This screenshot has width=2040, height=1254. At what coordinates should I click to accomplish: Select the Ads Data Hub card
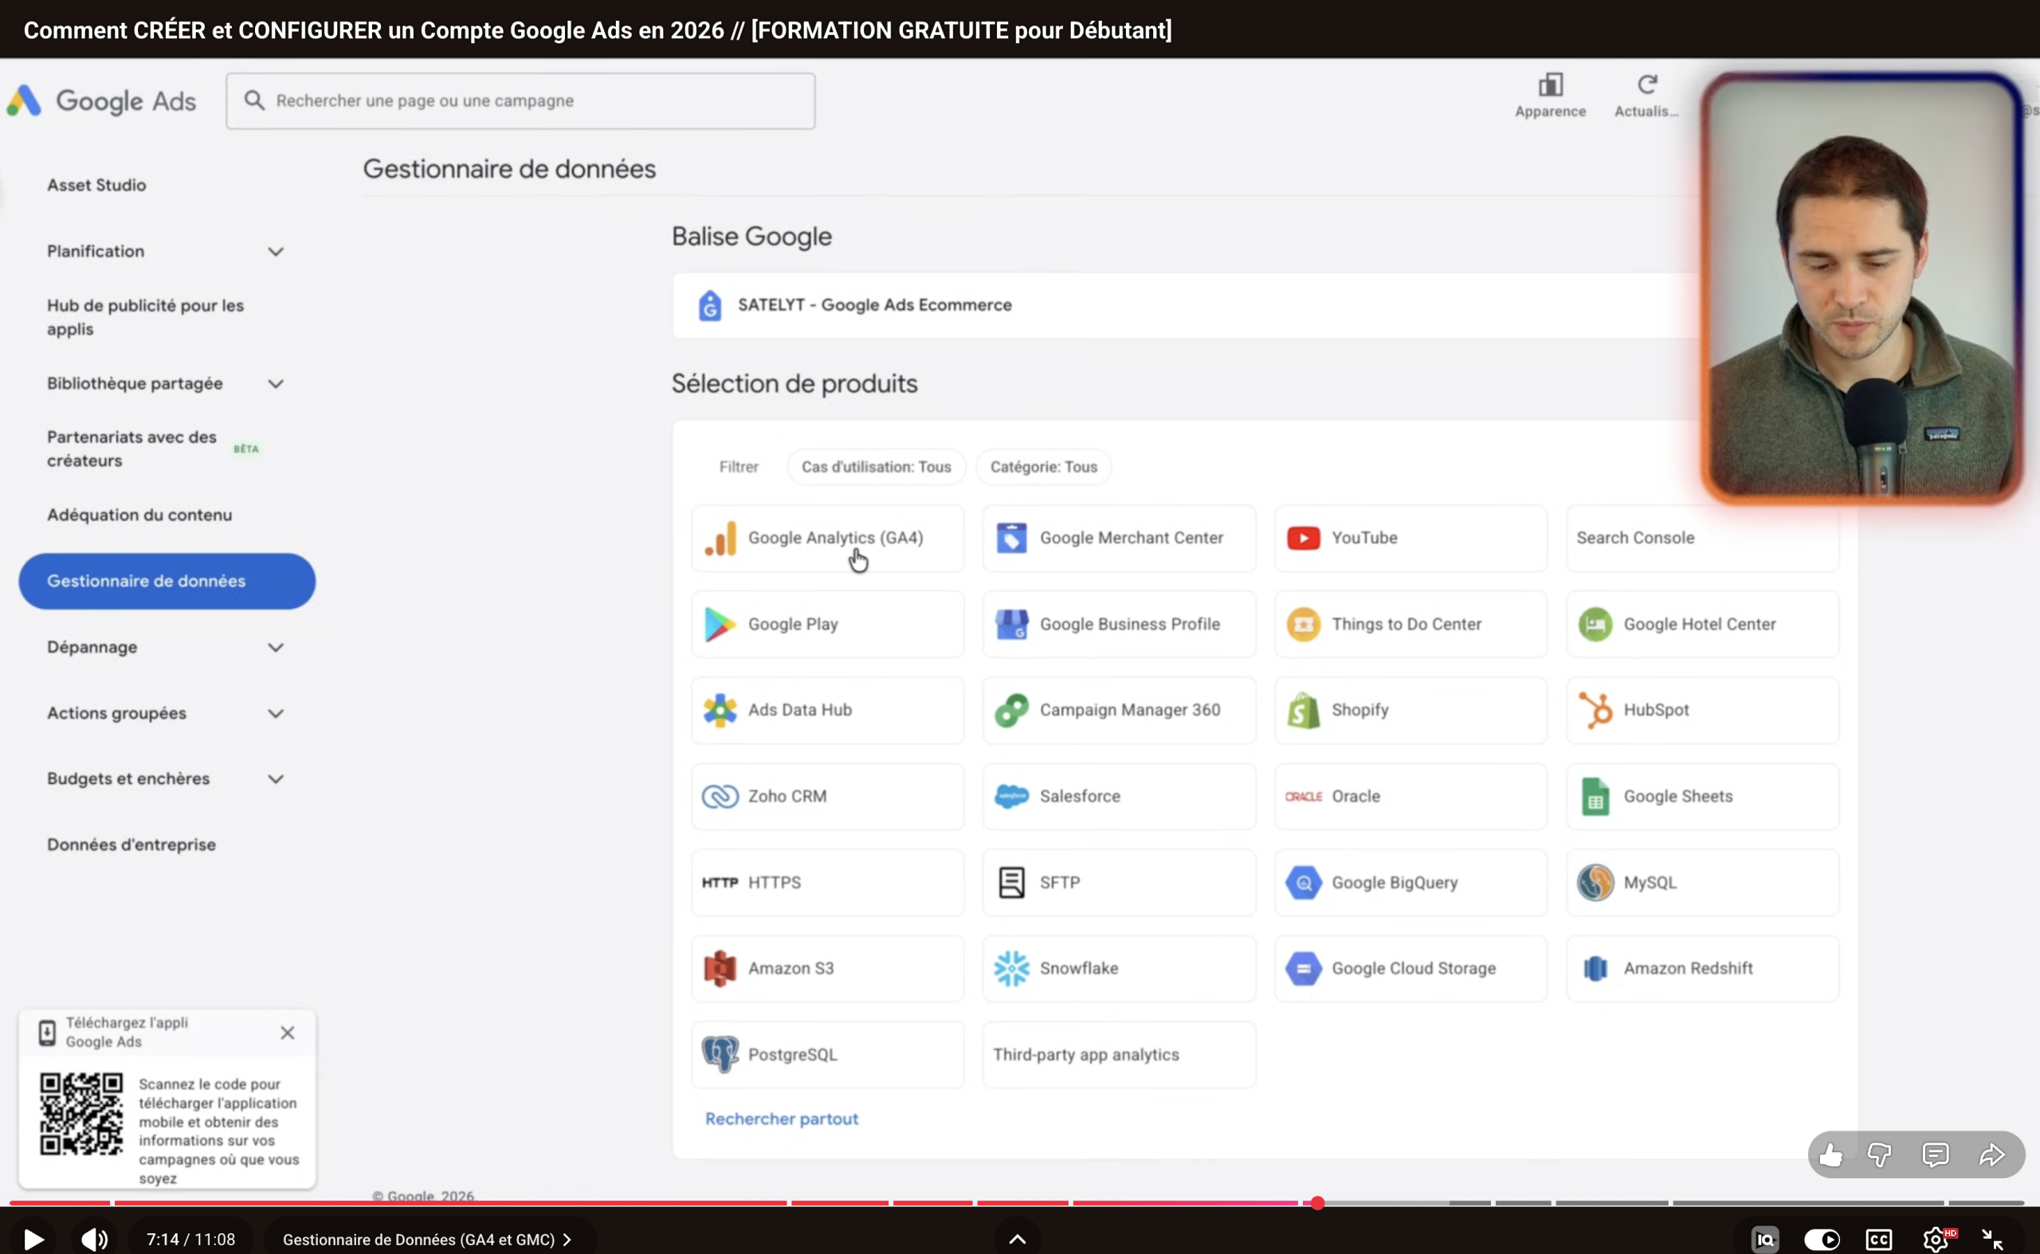click(827, 710)
